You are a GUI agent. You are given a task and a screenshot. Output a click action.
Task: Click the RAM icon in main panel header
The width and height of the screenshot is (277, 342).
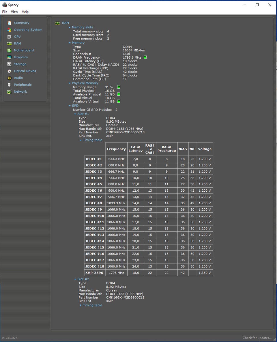[57, 23]
